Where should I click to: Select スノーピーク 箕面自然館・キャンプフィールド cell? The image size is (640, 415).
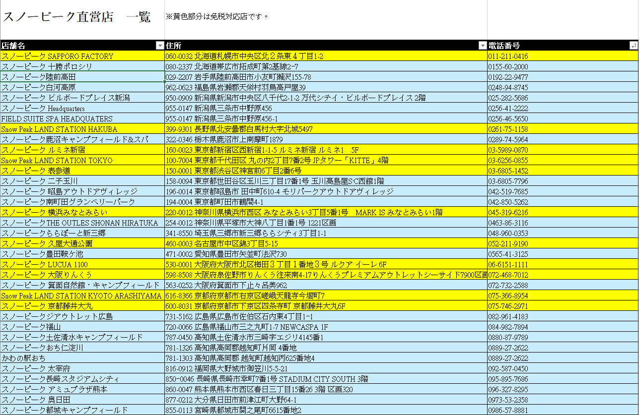tap(82, 286)
